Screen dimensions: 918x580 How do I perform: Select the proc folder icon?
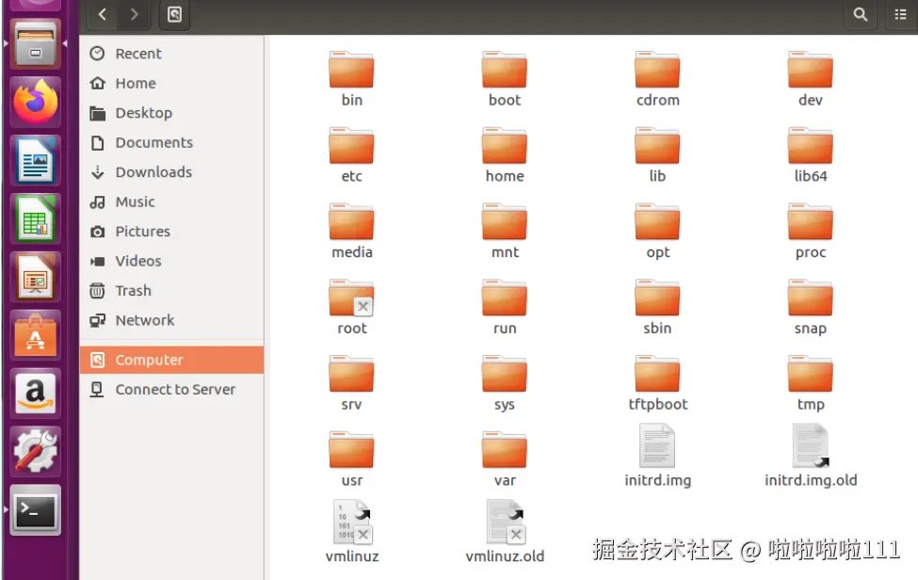pyautogui.click(x=811, y=222)
